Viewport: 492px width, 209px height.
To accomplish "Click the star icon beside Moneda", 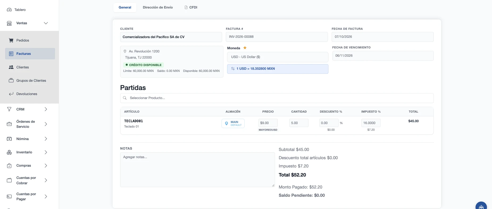I will pos(245,48).
